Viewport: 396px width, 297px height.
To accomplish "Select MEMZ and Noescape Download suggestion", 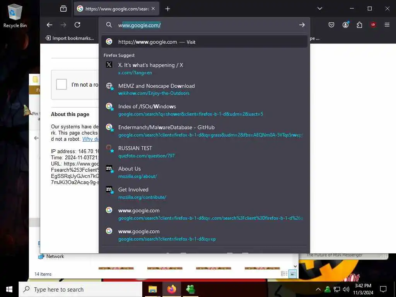I will [x=204, y=89].
